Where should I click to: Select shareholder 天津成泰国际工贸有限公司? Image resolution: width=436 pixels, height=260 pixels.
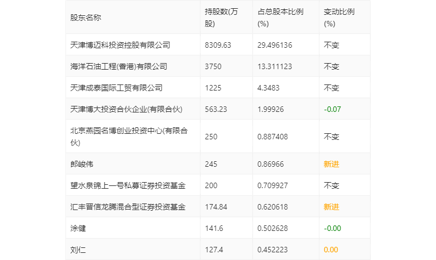point(116,88)
